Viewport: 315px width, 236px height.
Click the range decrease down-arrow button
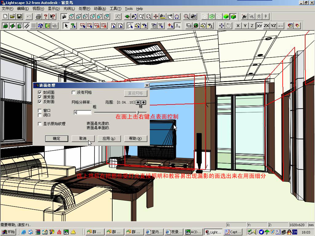(138, 102)
